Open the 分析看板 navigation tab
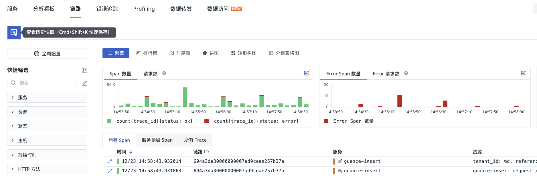The width and height of the screenshot is (537, 176). click(44, 9)
